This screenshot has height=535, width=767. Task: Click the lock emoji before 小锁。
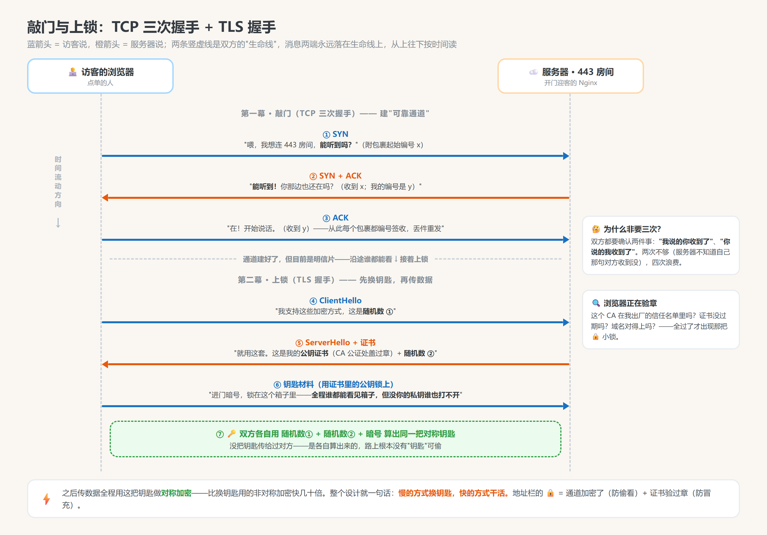tap(595, 337)
